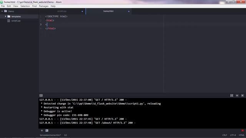Screen dimensions: 246x138
Task: Click the templates\home.html path in status bar
Action: click(50, 135)
